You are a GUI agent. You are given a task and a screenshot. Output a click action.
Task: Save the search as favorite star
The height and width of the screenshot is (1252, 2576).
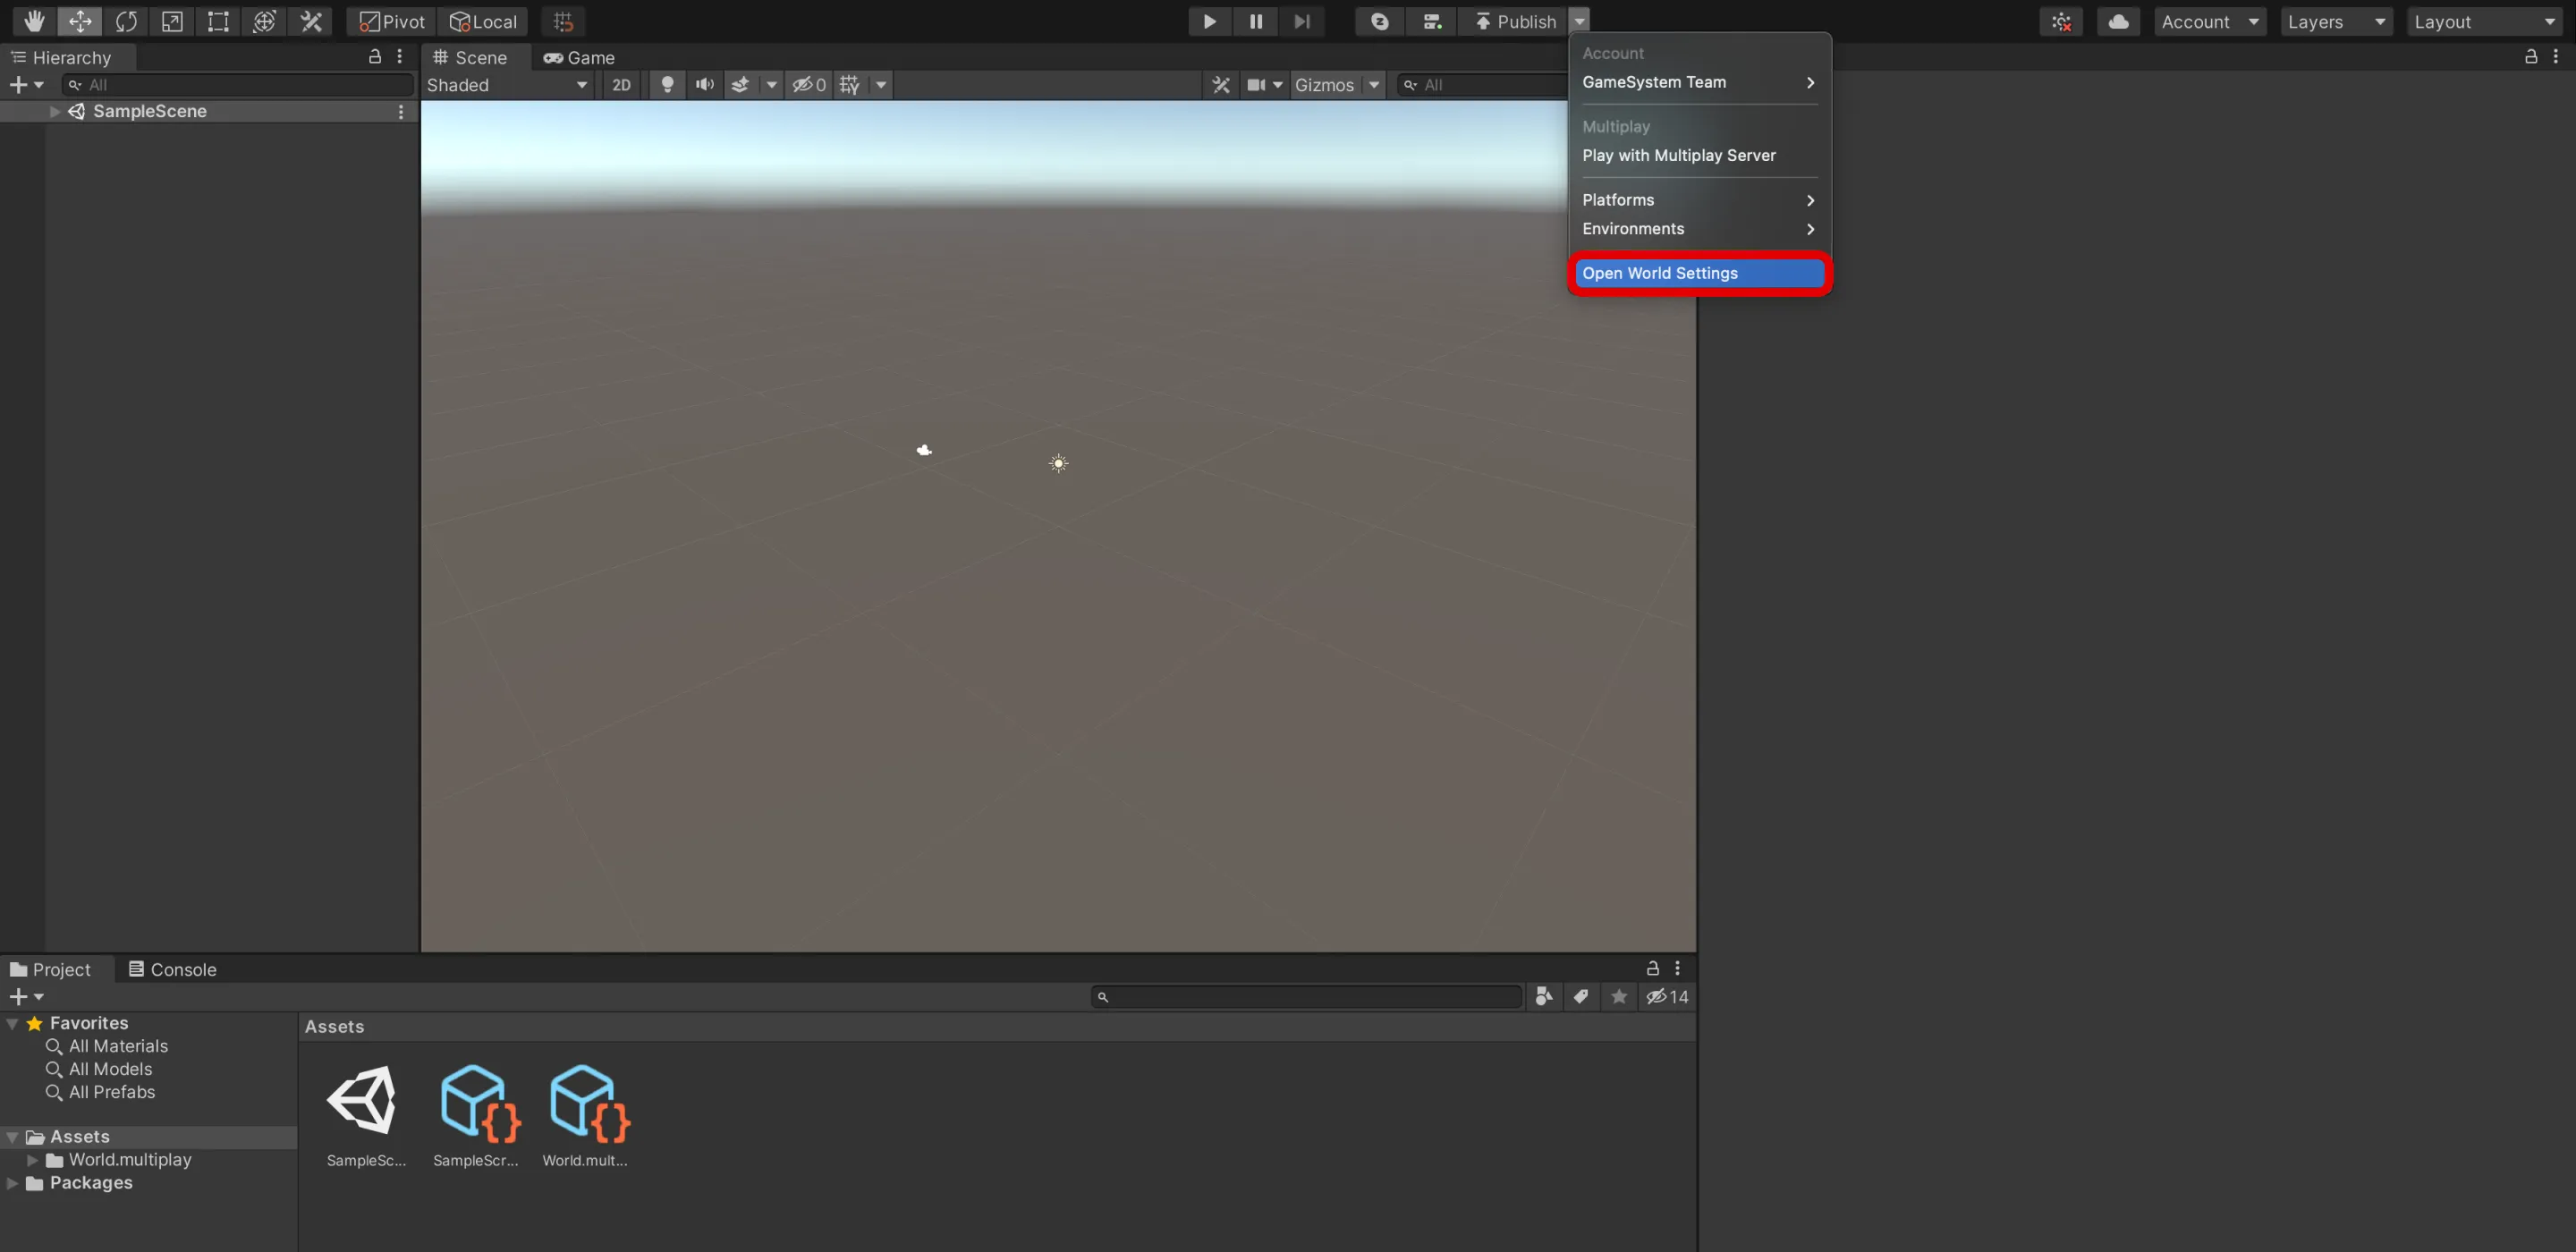pos(1619,997)
